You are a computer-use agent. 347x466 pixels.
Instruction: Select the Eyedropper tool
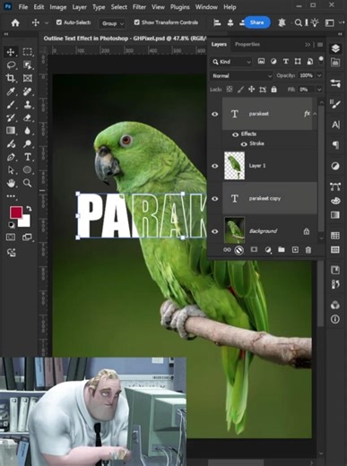[11, 91]
